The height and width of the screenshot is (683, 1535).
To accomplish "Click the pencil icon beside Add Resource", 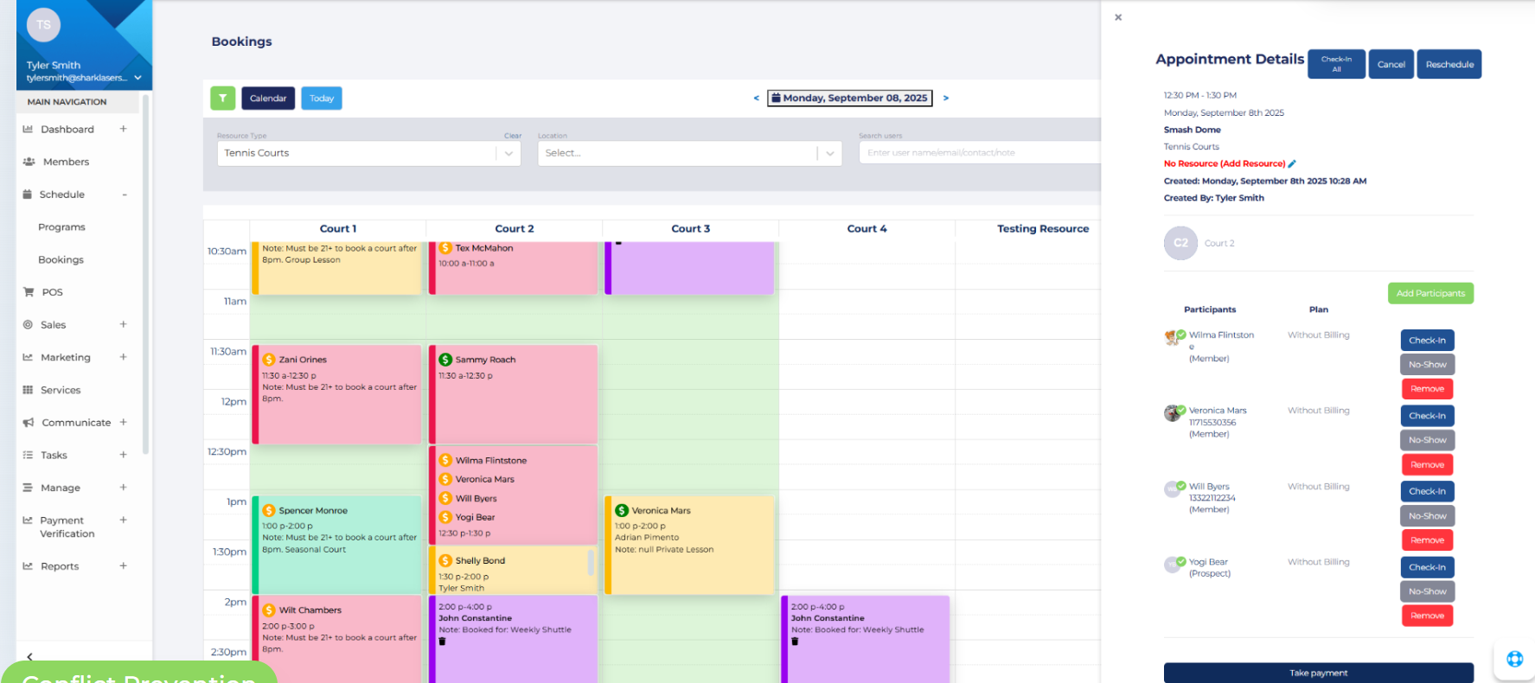I will [1292, 163].
